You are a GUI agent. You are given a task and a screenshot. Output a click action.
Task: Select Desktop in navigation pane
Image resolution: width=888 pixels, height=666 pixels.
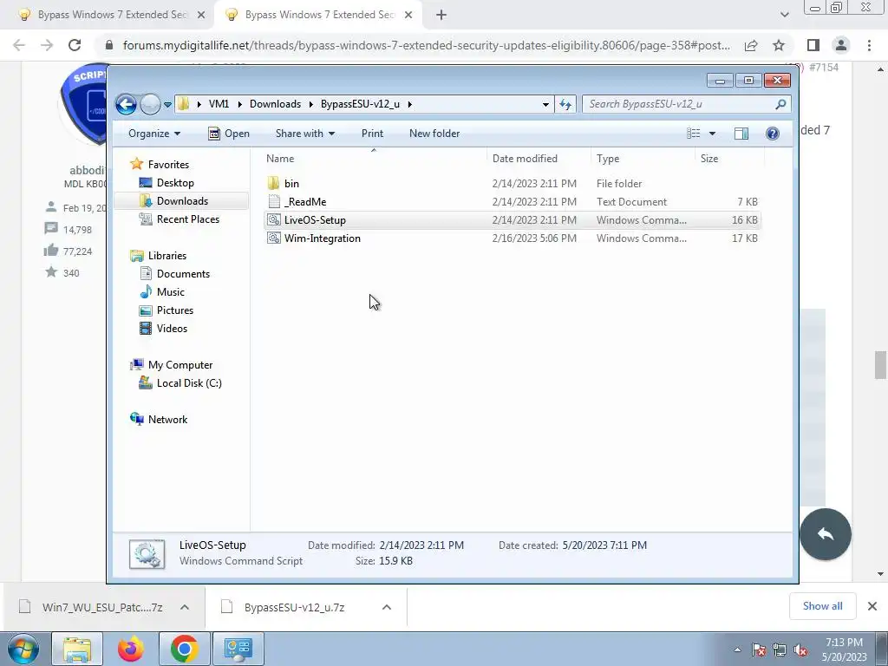tap(166, 183)
